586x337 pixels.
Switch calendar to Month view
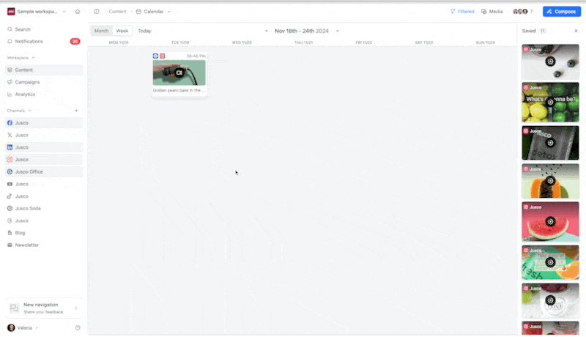pyautogui.click(x=101, y=31)
